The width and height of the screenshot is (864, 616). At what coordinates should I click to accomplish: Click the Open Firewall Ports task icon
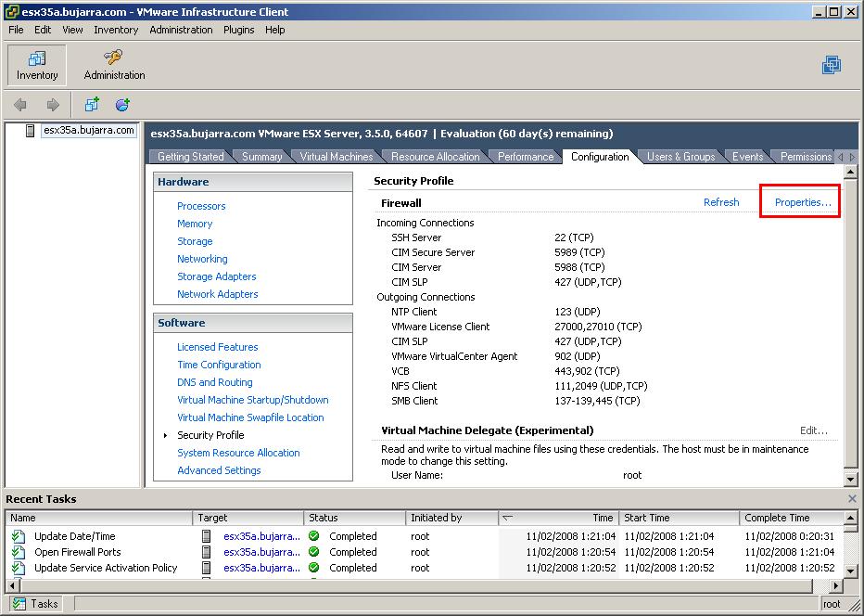(19, 552)
